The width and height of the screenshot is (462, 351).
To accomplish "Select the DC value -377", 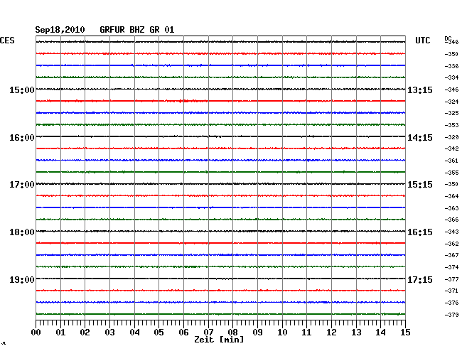I will tap(451, 279).
